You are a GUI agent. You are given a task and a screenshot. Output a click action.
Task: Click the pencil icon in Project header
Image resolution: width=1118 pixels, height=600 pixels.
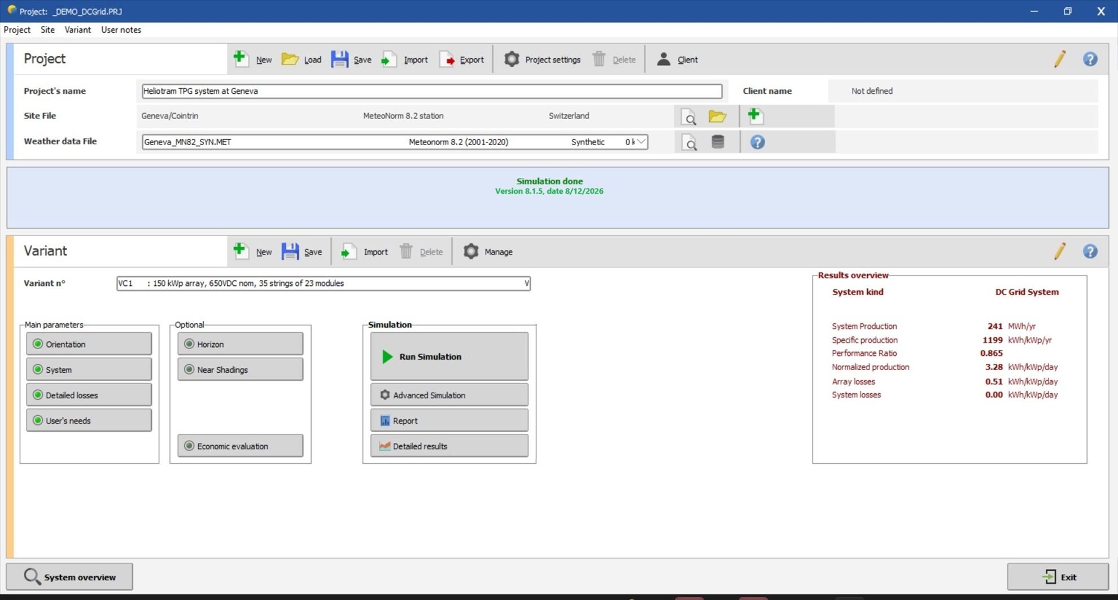click(1060, 59)
